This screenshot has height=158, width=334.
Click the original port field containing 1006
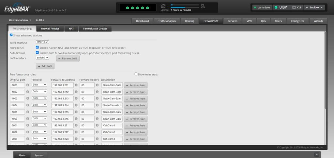click(x=18, y=119)
